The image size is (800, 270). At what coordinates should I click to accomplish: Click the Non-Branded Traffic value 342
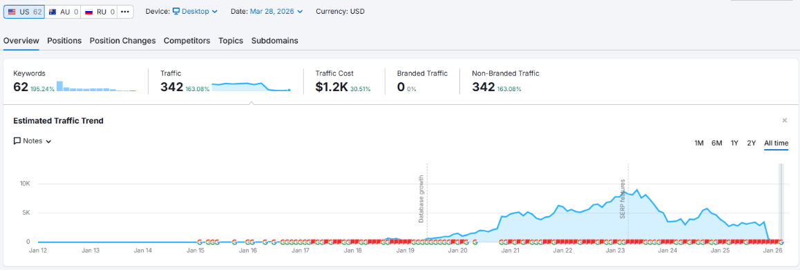483,87
